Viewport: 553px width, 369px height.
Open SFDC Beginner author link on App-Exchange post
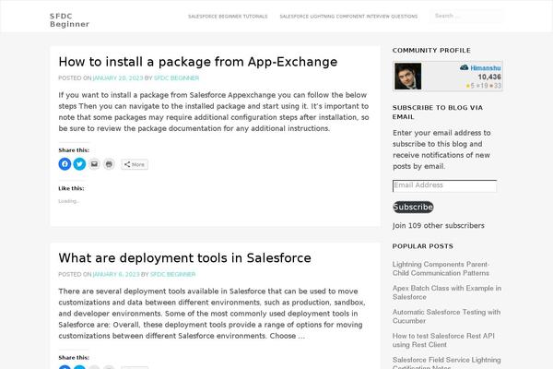coord(176,78)
